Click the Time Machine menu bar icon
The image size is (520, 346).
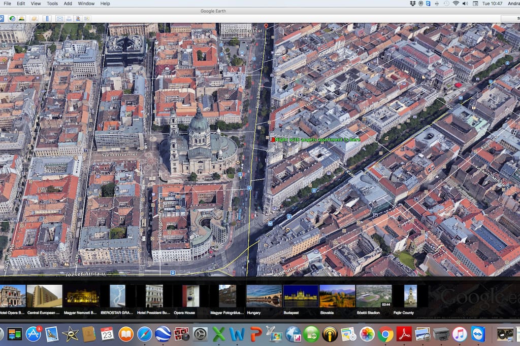447,4
